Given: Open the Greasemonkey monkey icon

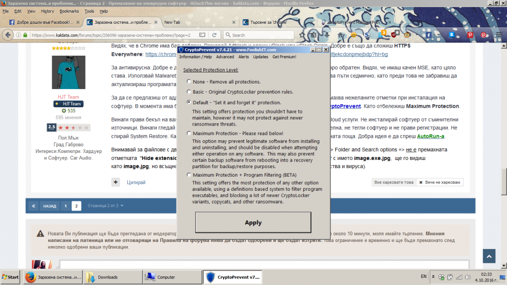Looking at the screenshot, I should 408,35.
